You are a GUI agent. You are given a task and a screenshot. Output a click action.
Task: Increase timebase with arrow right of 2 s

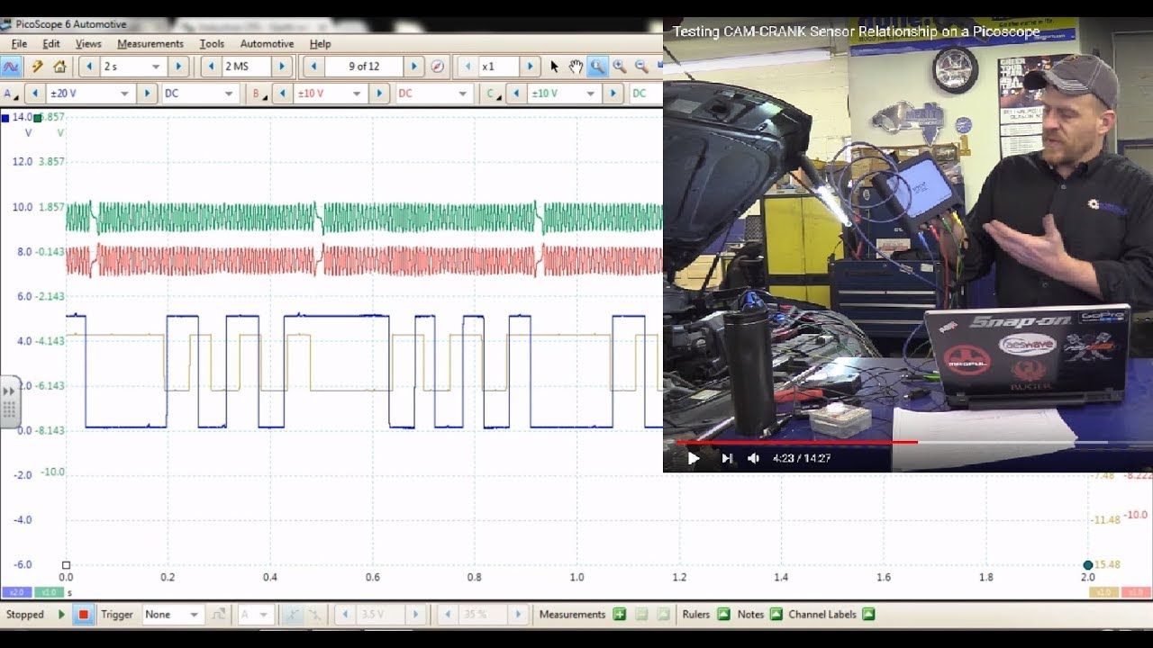179,67
